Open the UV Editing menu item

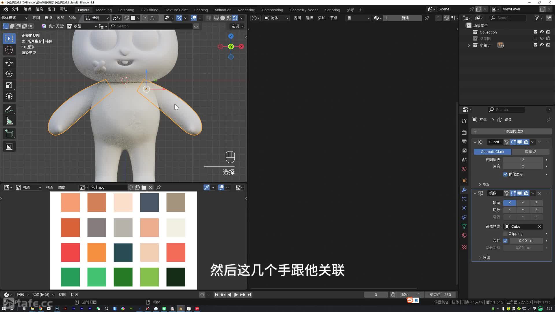(150, 10)
